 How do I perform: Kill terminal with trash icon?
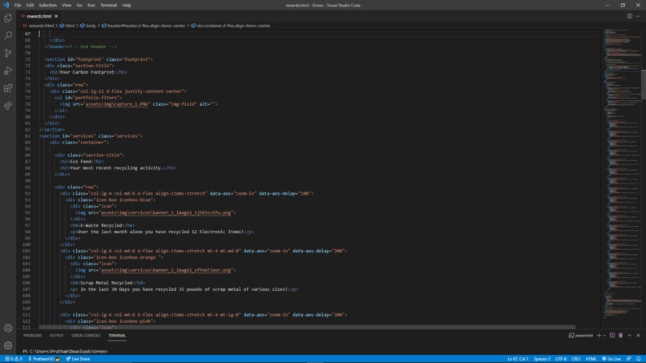pyautogui.click(x=620, y=336)
